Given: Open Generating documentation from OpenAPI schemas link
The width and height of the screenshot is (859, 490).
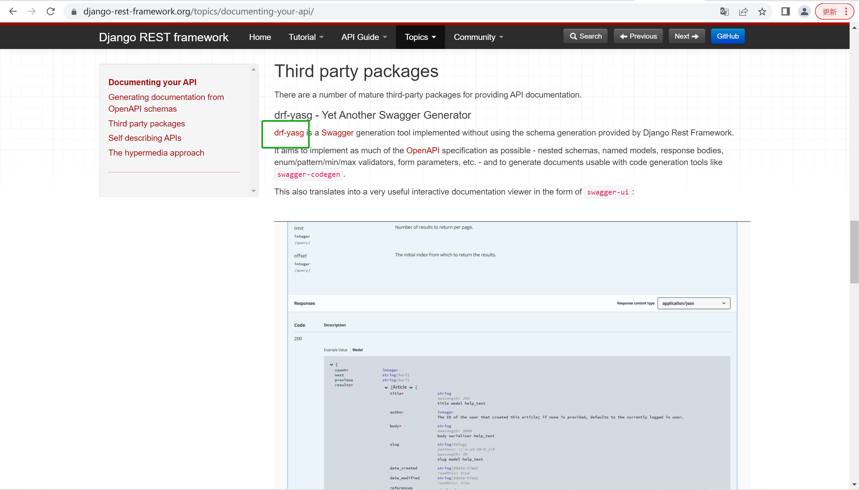Looking at the screenshot, I should (x=166, y=103).
